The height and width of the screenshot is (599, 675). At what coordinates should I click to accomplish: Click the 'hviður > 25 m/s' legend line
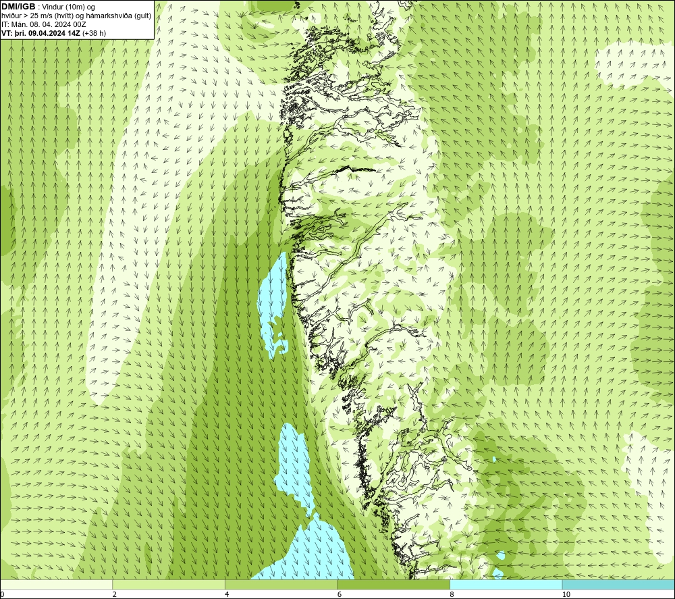(x=76, y=16)
